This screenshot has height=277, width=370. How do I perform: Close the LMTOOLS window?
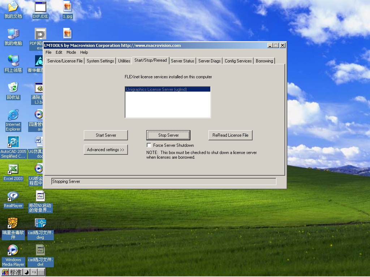coord(283,45)
